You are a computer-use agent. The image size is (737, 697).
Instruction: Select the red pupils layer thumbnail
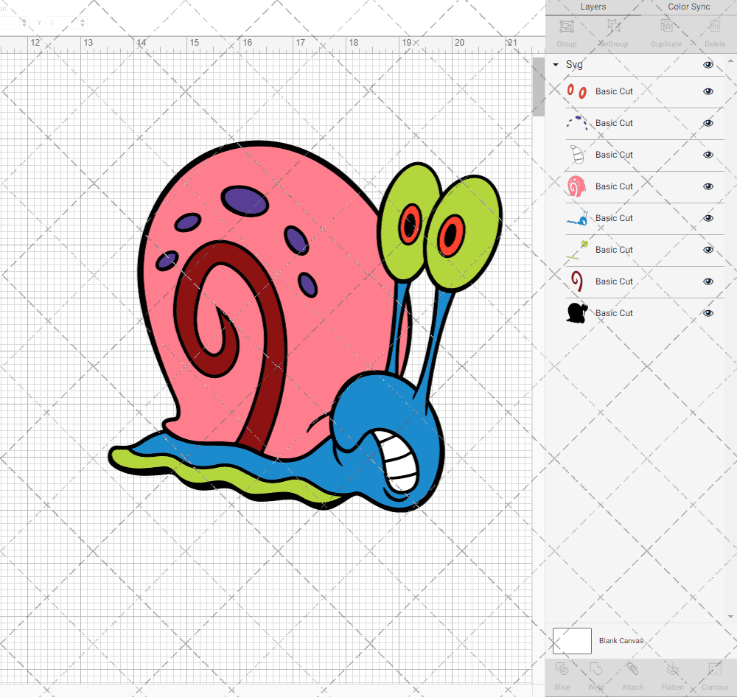click(577, 91)
